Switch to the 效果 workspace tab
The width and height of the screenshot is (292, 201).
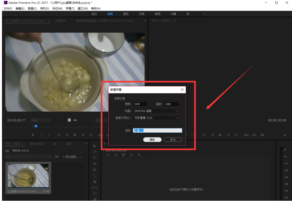coord(142,14)
